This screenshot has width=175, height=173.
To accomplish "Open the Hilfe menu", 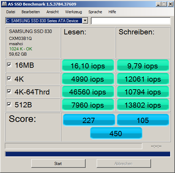I will click(112, 12).
